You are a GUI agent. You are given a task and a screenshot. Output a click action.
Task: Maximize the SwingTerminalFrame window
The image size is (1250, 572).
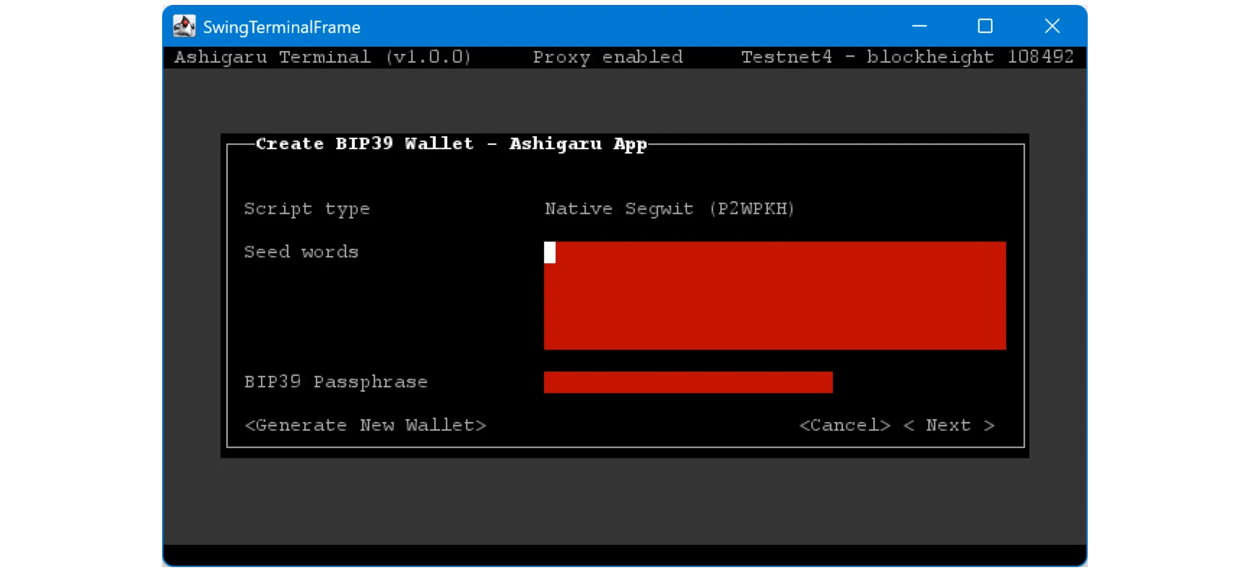click(985, 26)
